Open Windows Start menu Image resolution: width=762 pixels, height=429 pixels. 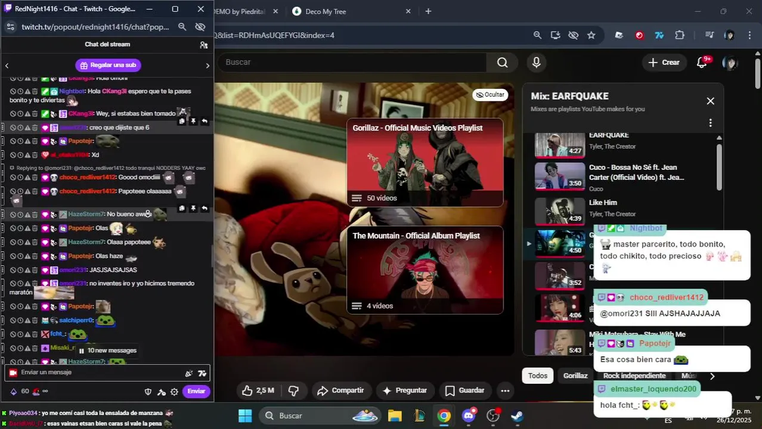[245, 416]
